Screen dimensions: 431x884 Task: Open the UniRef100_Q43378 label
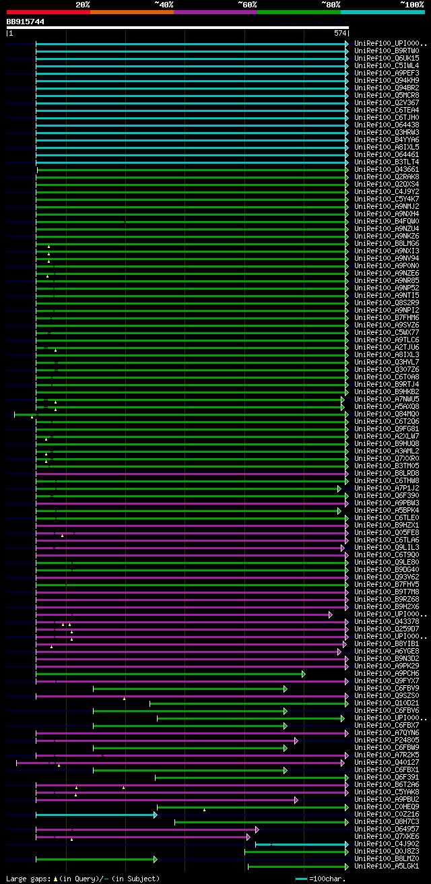(x=387, y=621)
